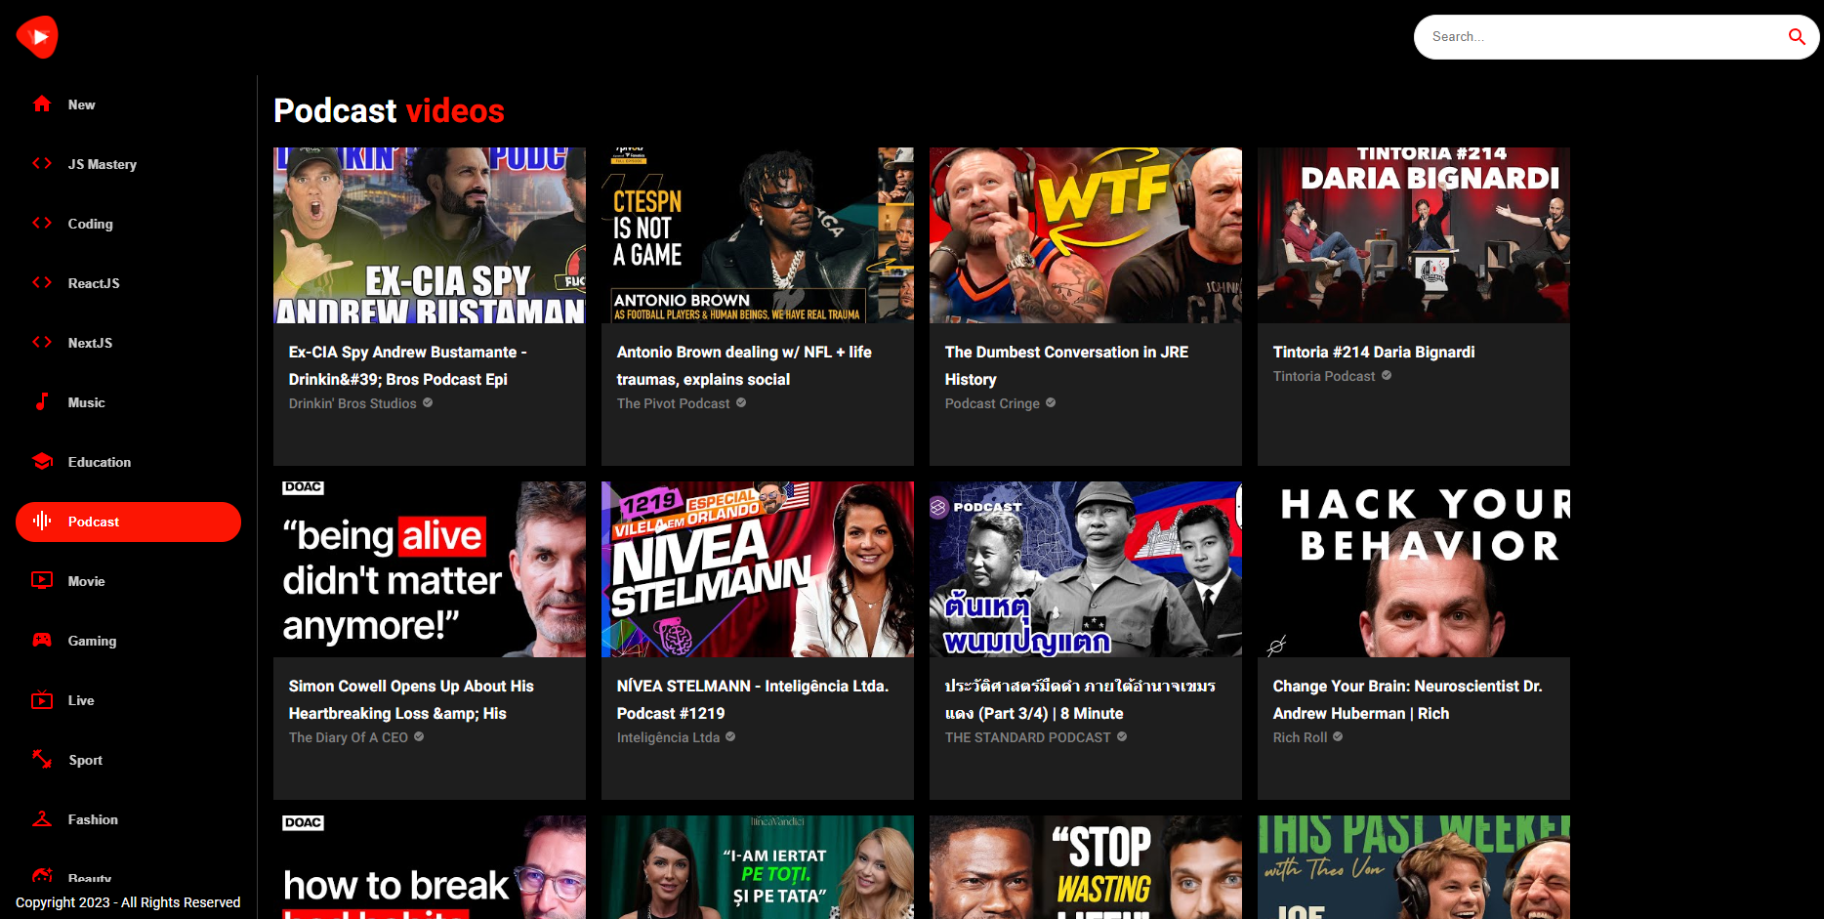Click the Sport fitness icon

(42, 759)
